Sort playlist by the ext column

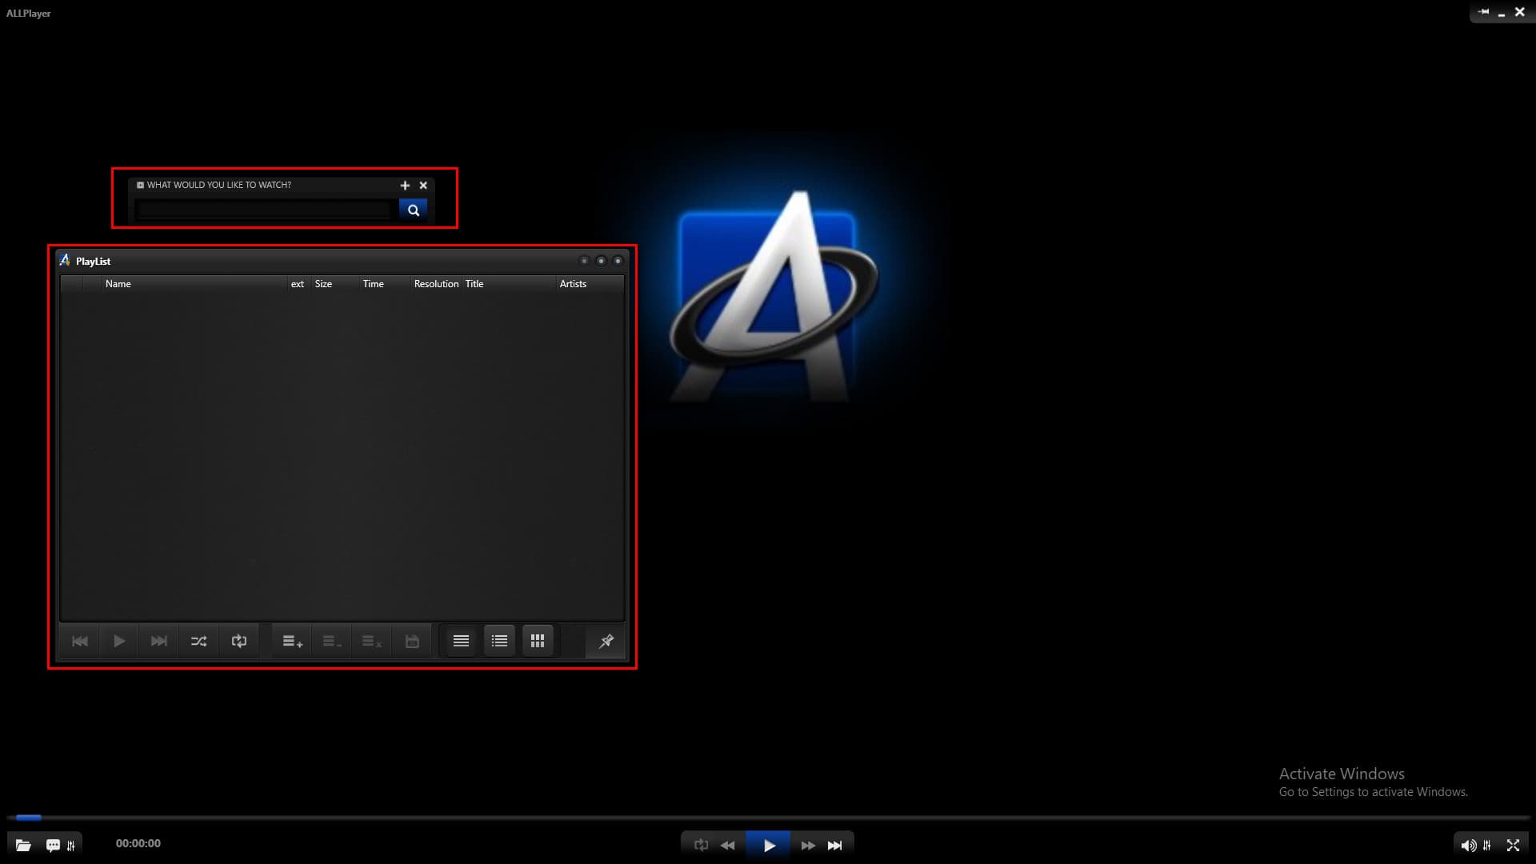(x=298, y=284)
